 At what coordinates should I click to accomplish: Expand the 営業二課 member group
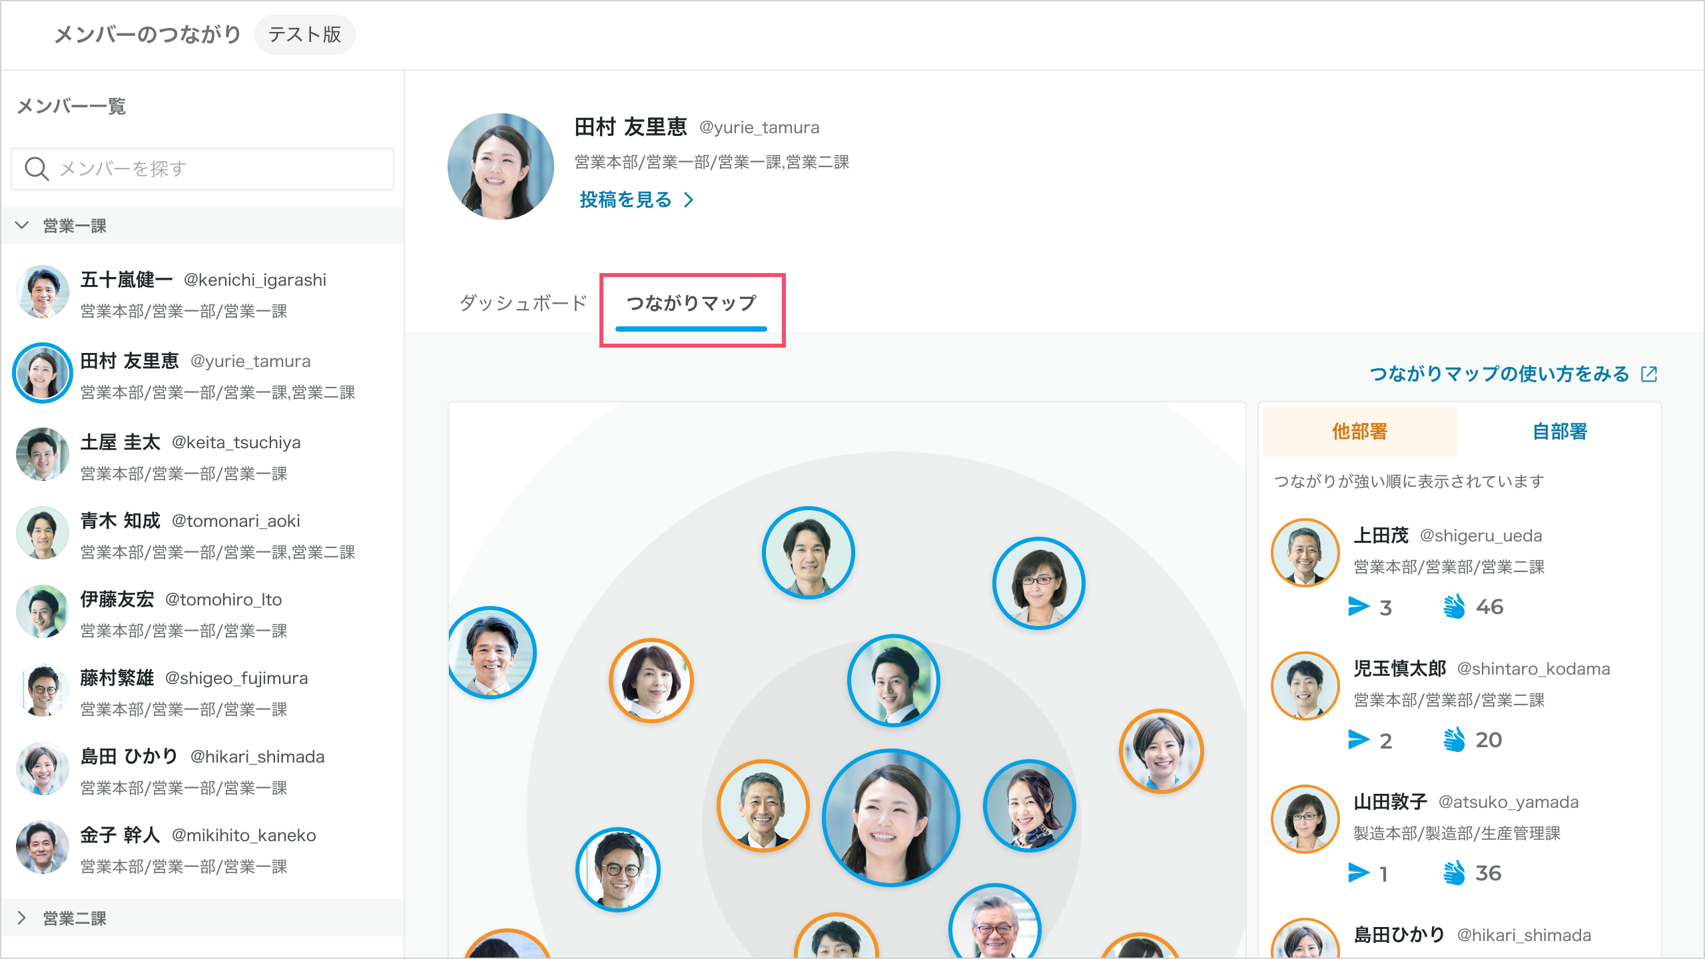(202, 918)
